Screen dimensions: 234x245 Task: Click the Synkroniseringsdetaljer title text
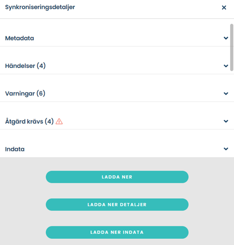click(40, 7)
